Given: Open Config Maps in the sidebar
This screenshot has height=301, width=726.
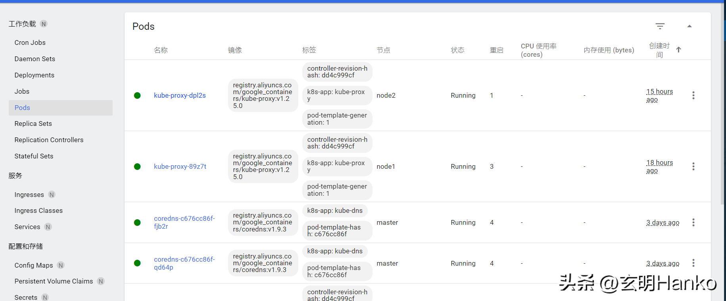Looking at the screenshot, I should pyautogui.click(x=34, y=265).
